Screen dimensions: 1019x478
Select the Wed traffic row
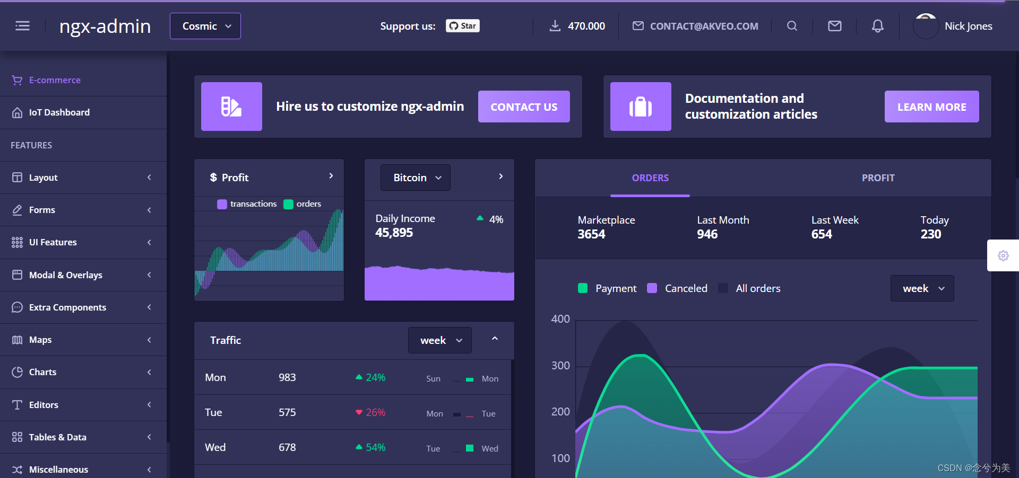pos(352,447)
